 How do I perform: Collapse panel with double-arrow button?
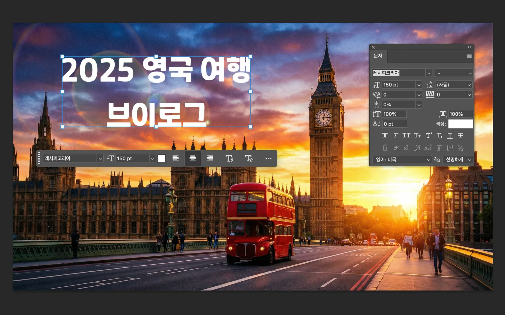(469, 47)
